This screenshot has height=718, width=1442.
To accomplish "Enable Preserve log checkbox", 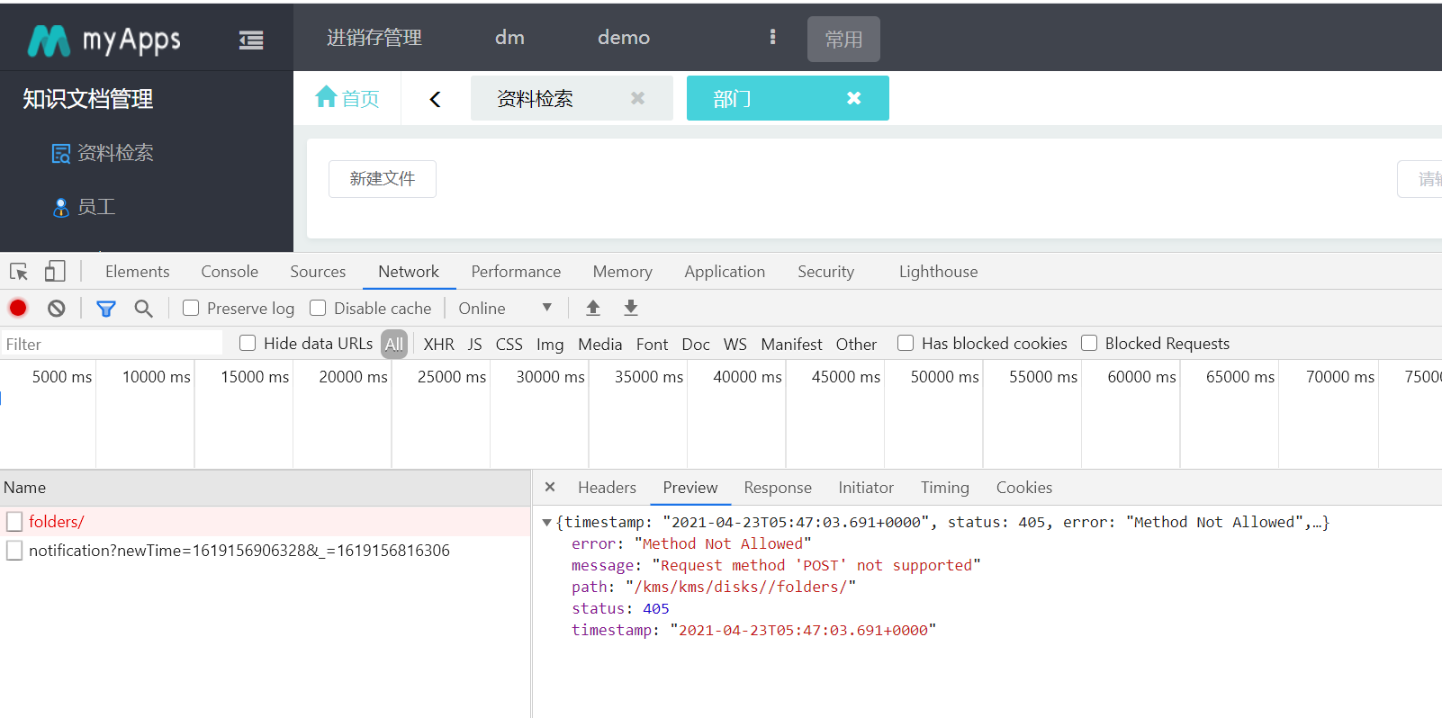I will (x=191, y=308).
